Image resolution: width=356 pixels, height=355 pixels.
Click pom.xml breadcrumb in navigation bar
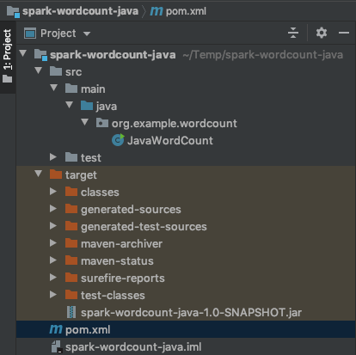tap(186, 11)
